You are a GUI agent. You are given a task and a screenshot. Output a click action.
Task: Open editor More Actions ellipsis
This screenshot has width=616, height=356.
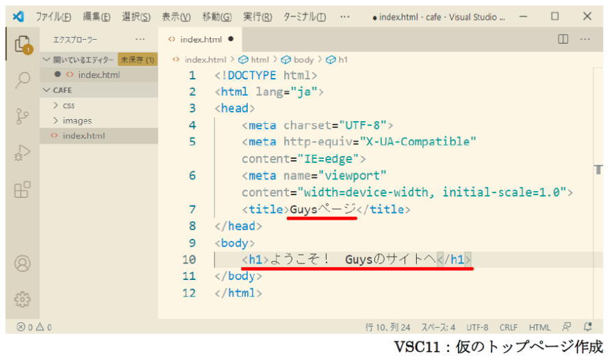[x=585, y=39]
